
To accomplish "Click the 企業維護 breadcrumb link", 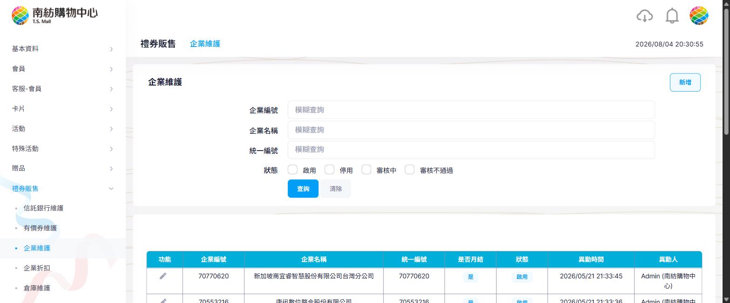I will [x=205, y=44].
